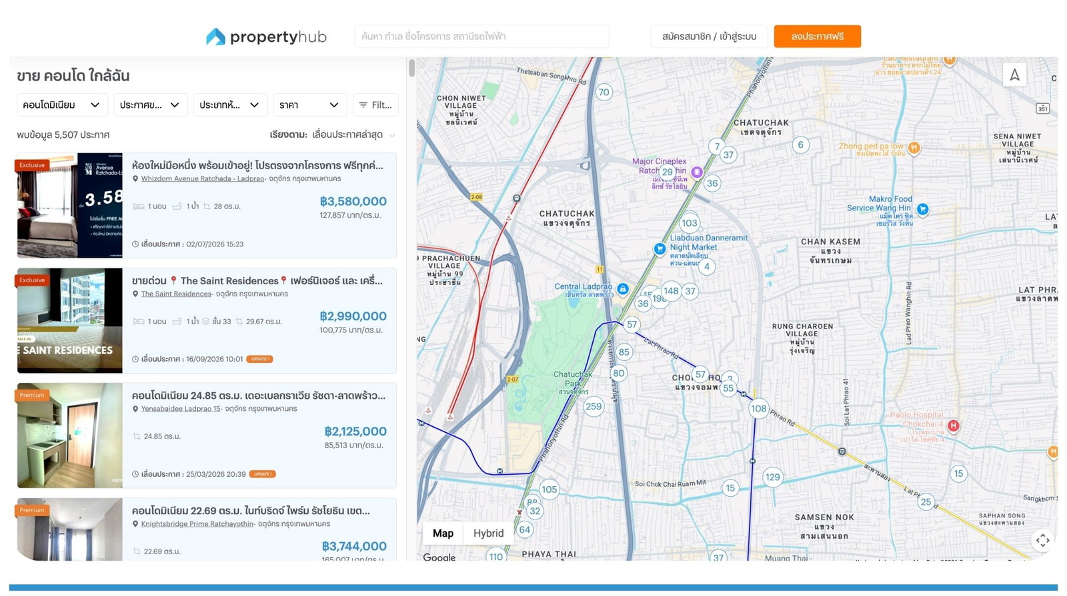Click the ฿2,990,000 listing price

click(353, 316)
